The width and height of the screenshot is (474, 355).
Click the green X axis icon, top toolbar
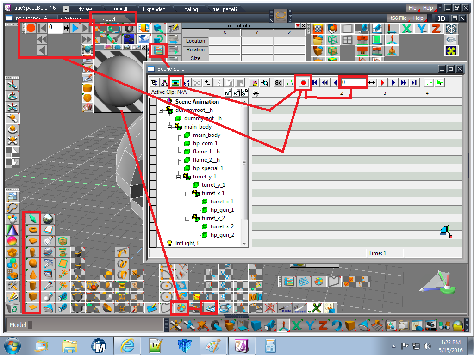[x=407, y=29]
